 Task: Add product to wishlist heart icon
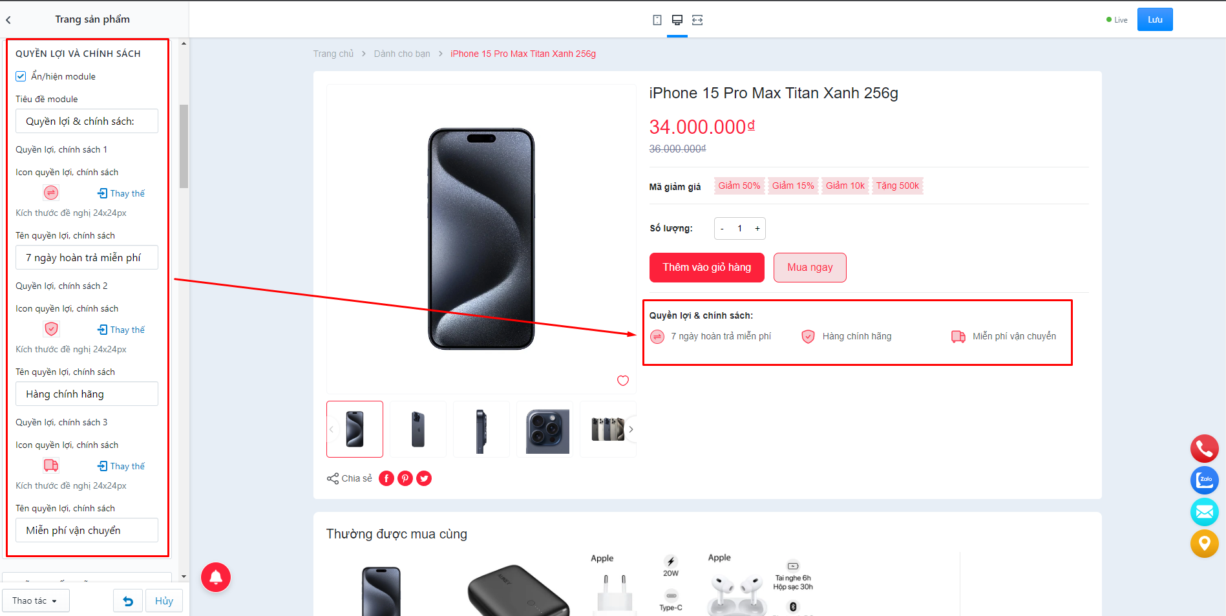623,381
